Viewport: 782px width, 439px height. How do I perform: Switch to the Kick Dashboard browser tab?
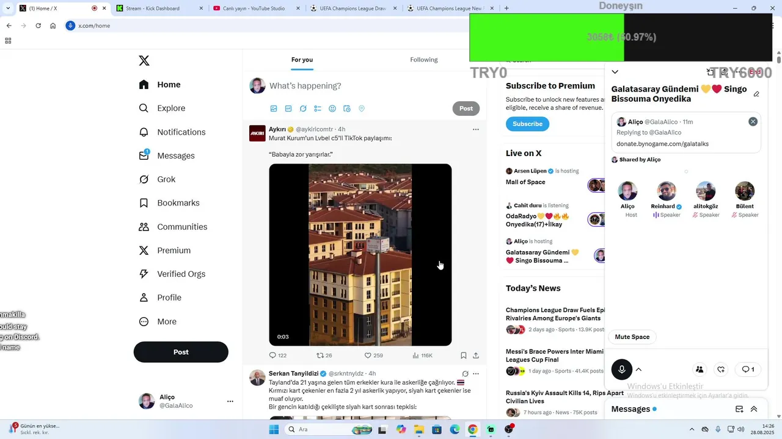[158, 9]
